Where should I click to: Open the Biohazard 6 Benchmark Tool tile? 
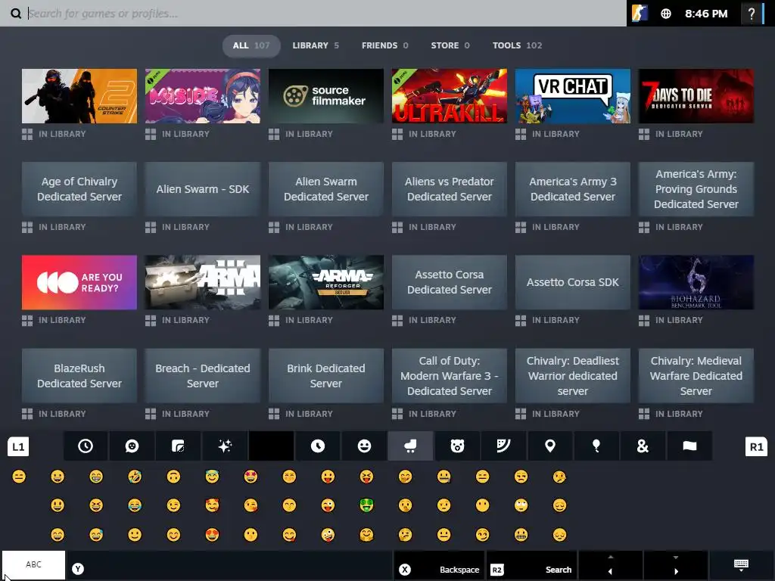[x=696, y=282]
